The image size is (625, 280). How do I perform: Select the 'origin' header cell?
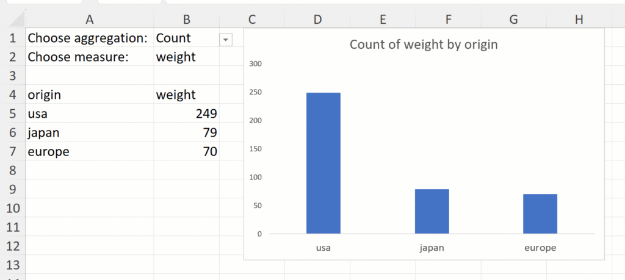coord(89,95)
